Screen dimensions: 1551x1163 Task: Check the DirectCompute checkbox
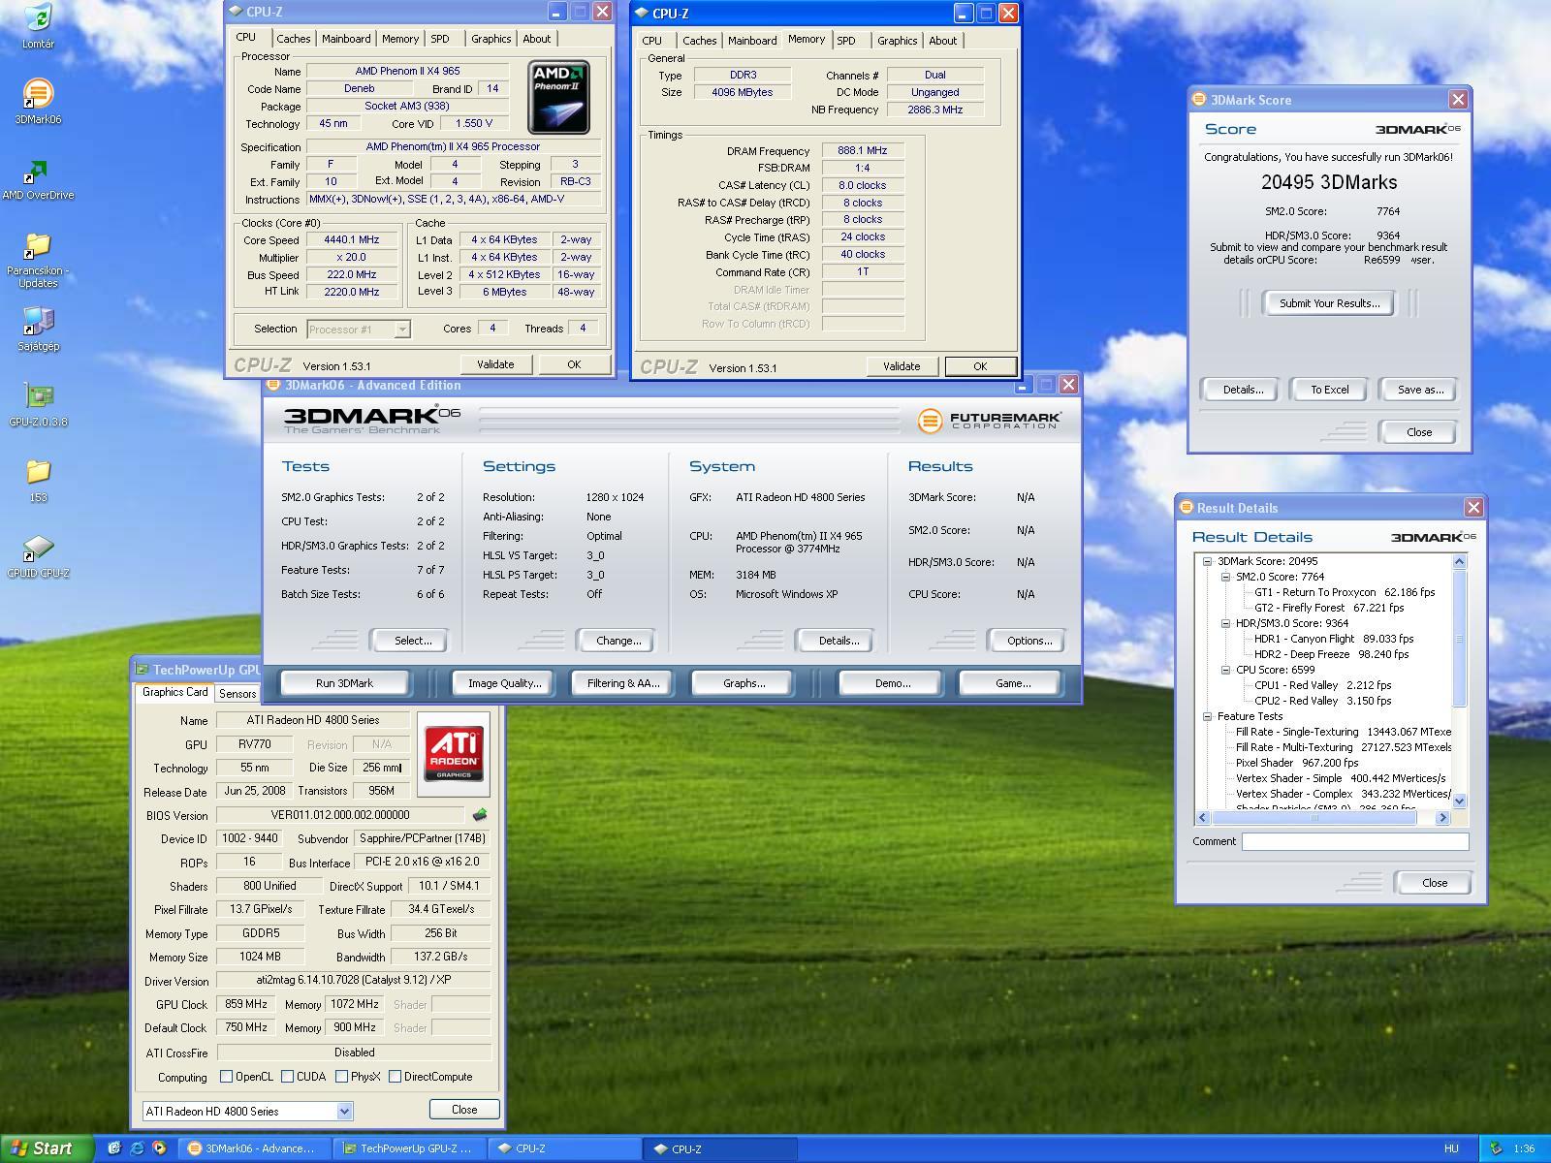pyautogui.click(x=395, y=1076)
